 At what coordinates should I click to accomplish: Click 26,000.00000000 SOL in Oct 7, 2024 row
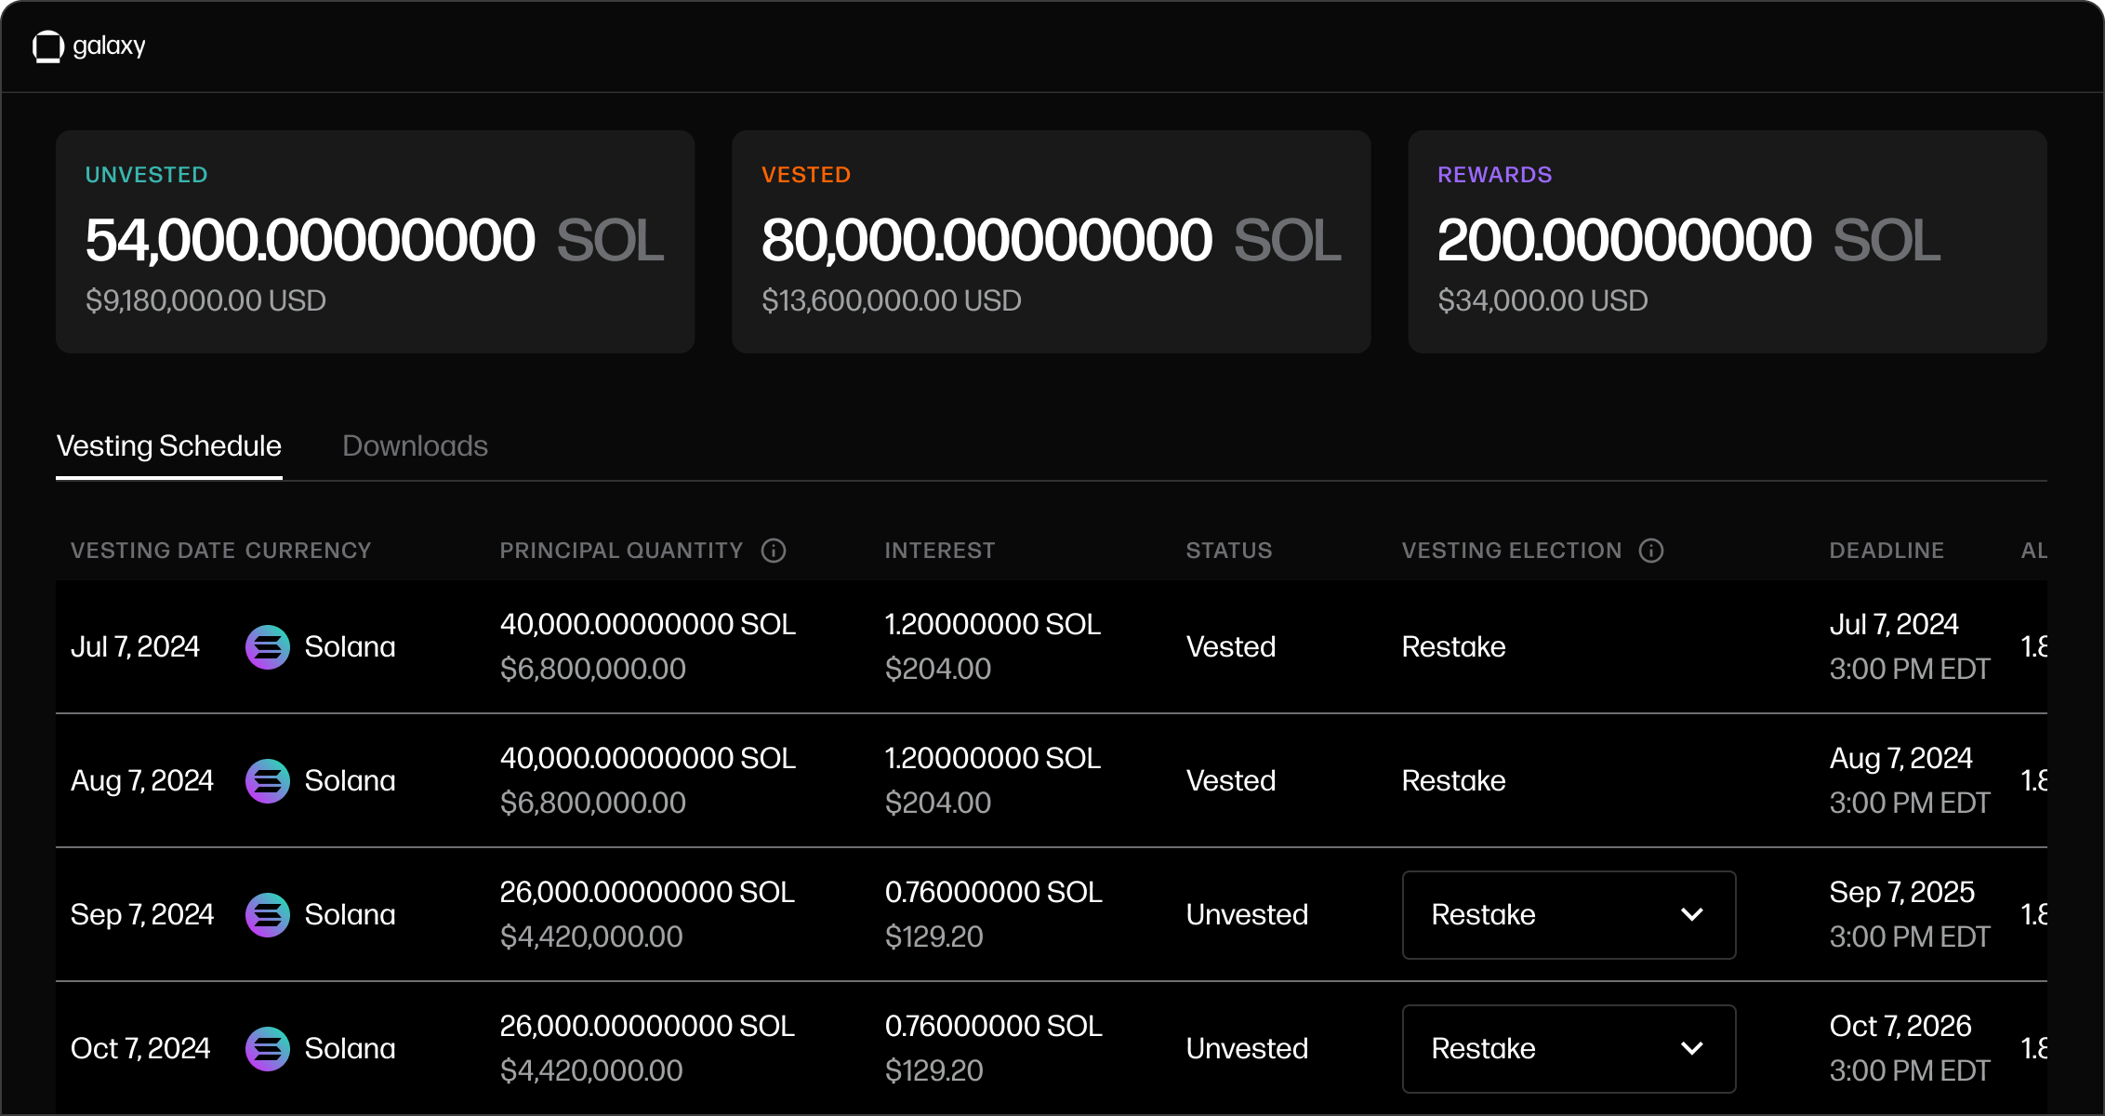[x=647, y=1026]
